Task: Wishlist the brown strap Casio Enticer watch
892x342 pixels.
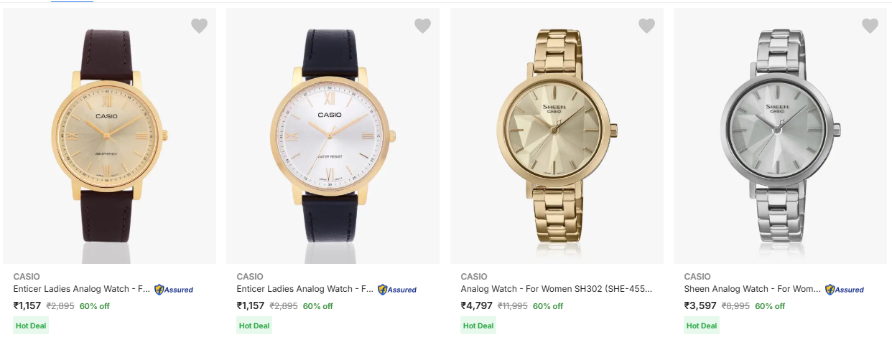Action: 199,27
